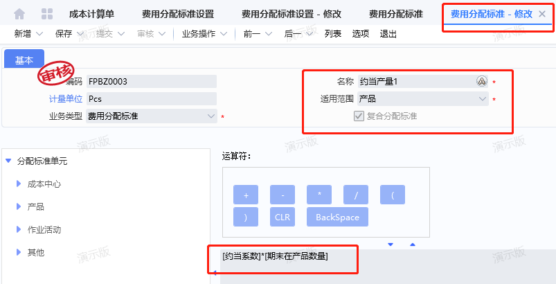Open the four-square app grid icon

pos(47,14)
